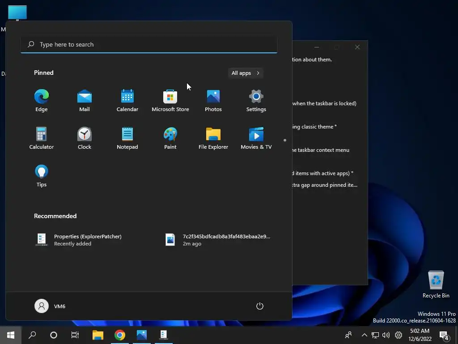Open recommended file 7c2f345bdfcadb8a3faf483ebaa2e9...

click(218, 240)
